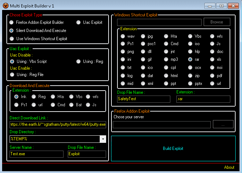This screenshot has height=173, width=242.
Task: Choose Use Windows Shortcut Exploit option
Action: pos(12,39)
